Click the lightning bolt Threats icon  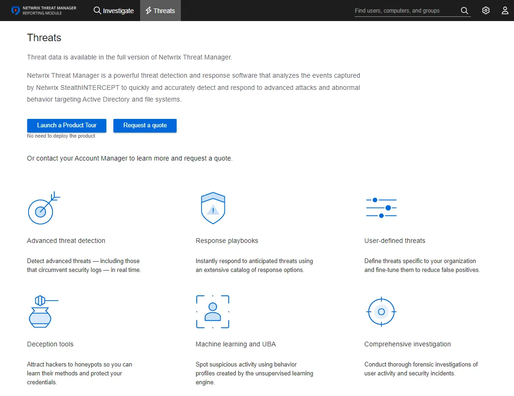click(149, 10)
